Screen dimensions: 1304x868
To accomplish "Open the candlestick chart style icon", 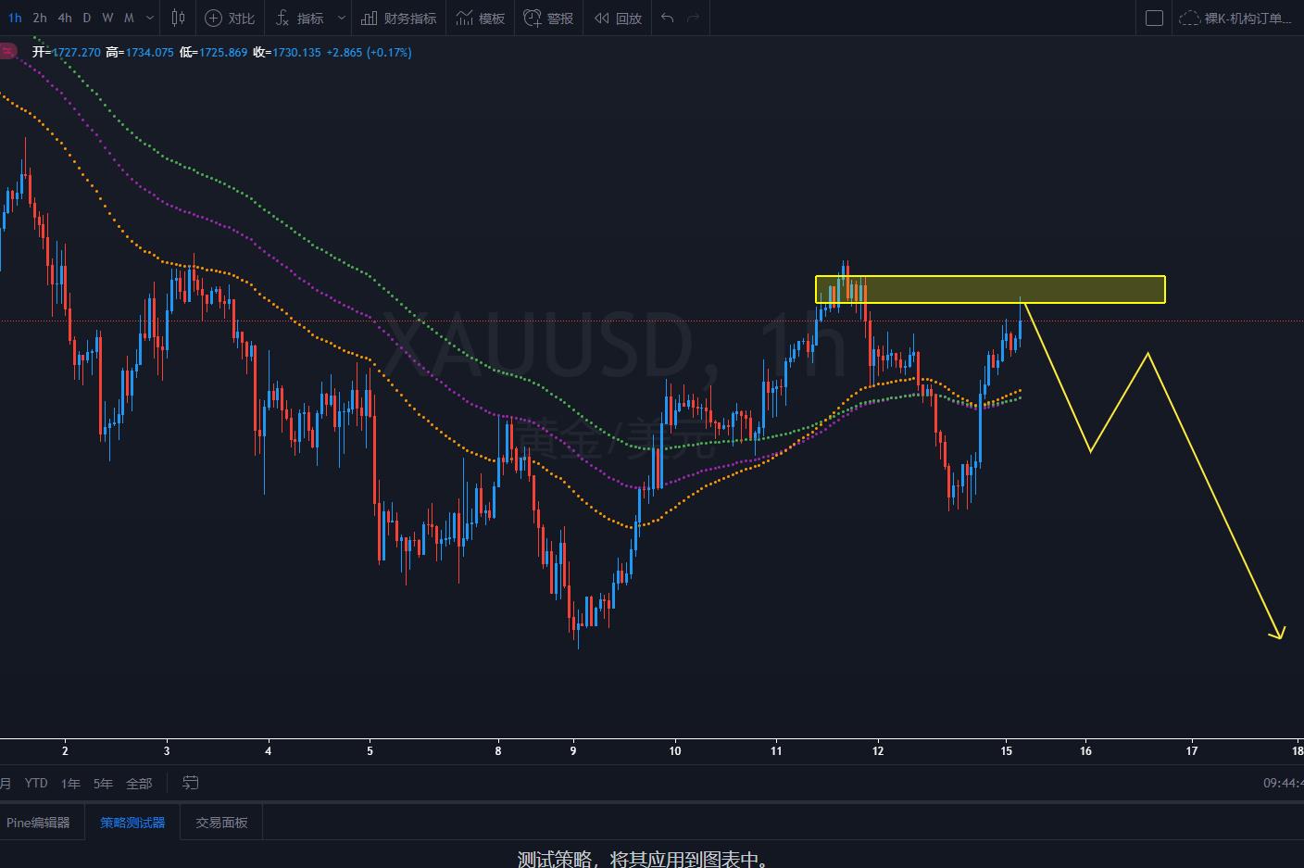I will (x=178, y=18).
